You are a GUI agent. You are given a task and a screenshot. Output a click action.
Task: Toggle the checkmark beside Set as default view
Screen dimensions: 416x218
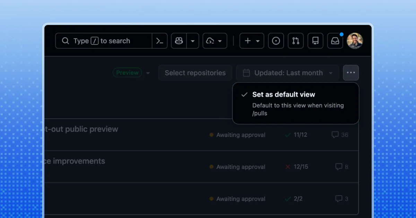click(x=244, y=94)
